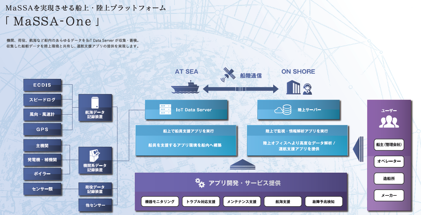Select the スピードログ box

42,99
